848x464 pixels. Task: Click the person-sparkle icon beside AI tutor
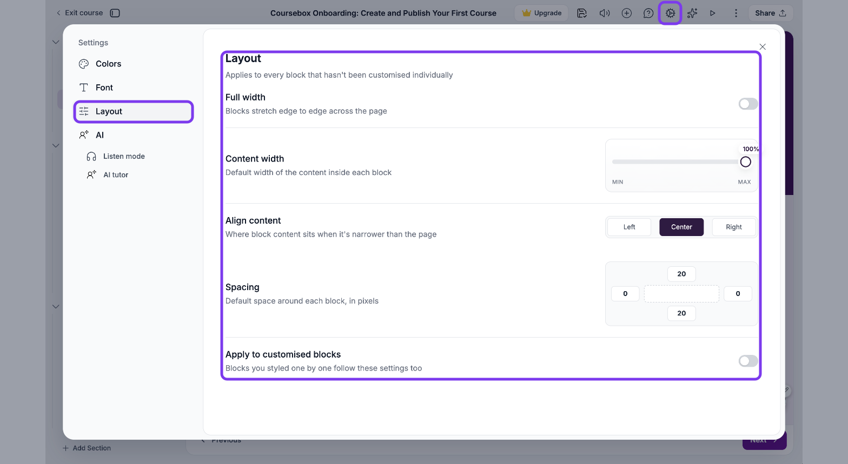pos(91,174)
